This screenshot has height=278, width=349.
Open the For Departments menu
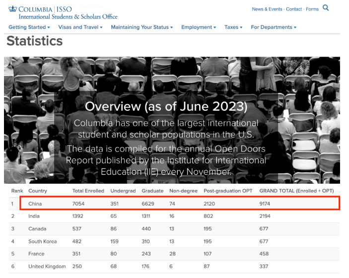(x=274, y=27)
